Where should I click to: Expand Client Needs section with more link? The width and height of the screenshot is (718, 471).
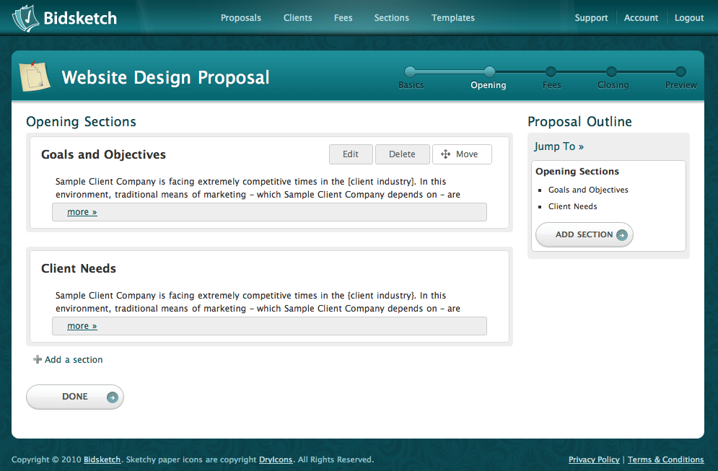pyautogui.click(x=82, y=326)
